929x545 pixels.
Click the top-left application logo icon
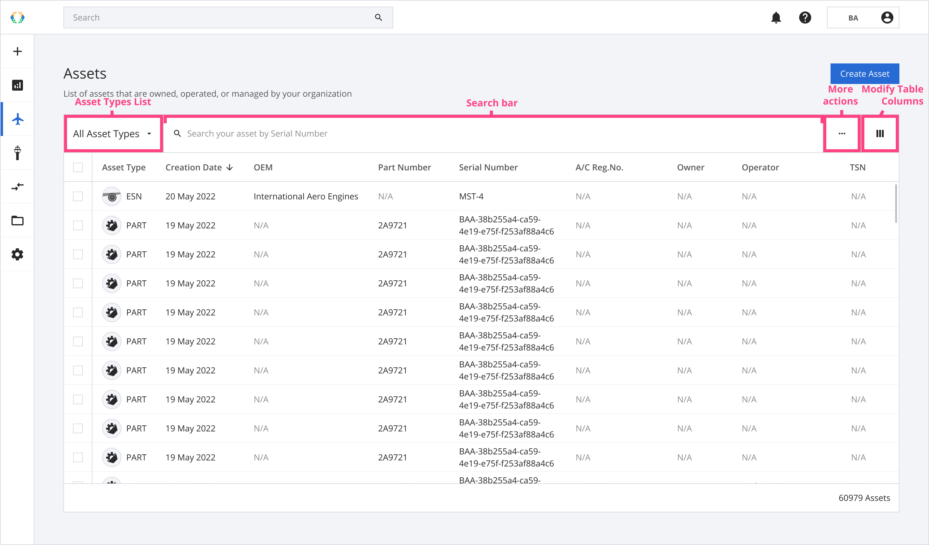18,18
